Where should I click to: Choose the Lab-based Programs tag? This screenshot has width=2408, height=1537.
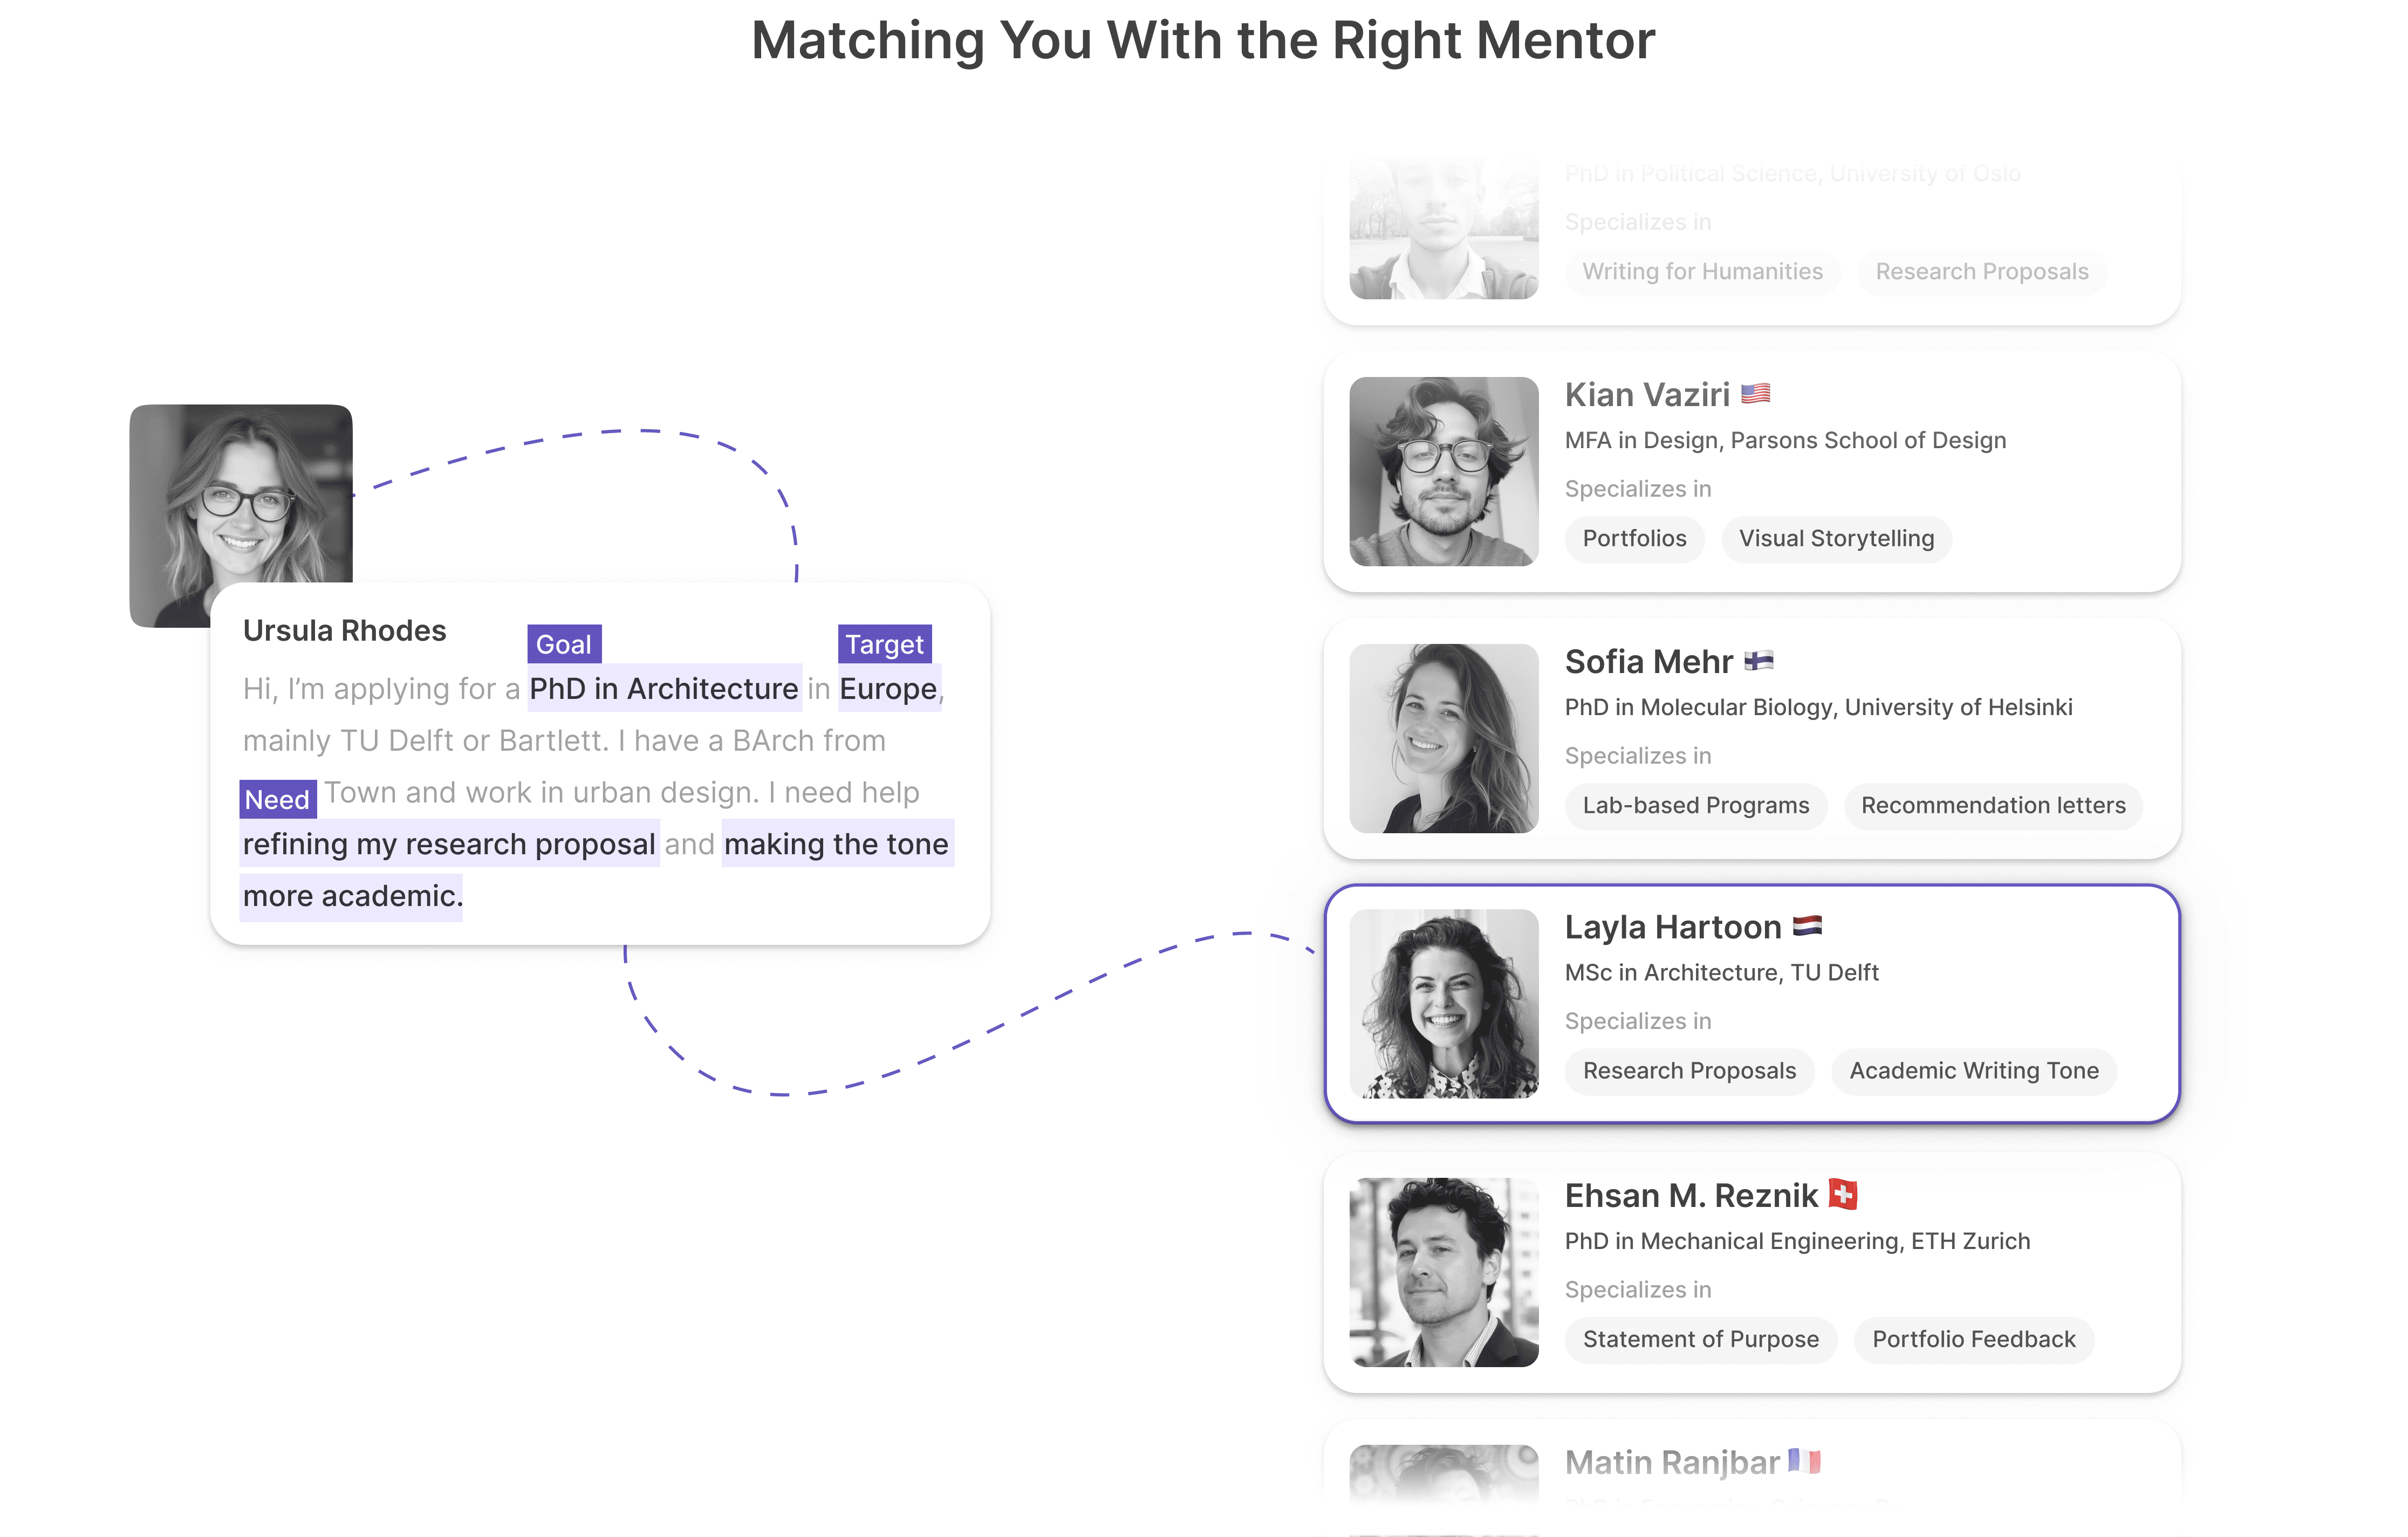click(1696, 806)
